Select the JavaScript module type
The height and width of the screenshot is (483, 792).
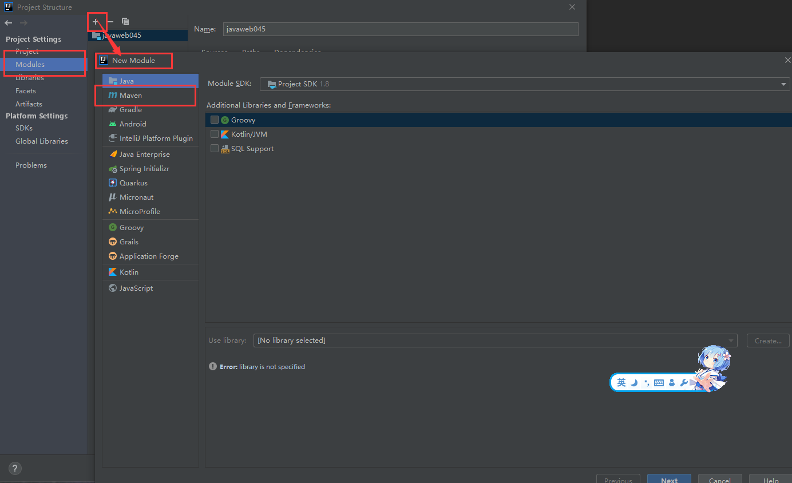click(151, 288)
